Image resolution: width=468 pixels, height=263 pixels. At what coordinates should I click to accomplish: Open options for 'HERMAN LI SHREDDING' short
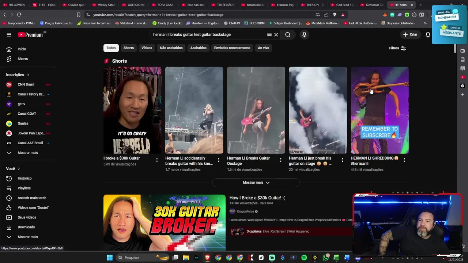click(404, 160)
